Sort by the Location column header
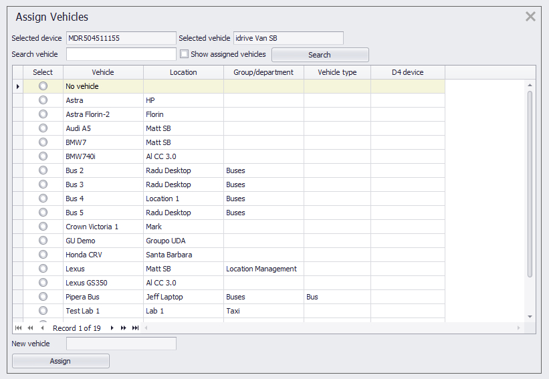Screen dimensions: 549x379 [183, 72]
